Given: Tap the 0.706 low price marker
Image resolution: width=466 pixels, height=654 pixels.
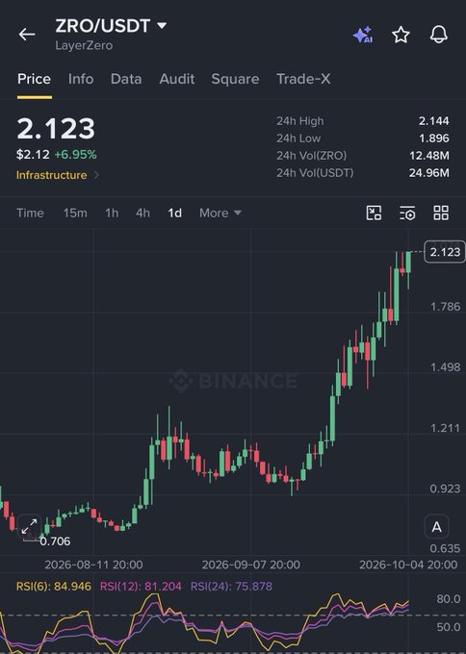Looking at the screenshot, I should 55,541.
